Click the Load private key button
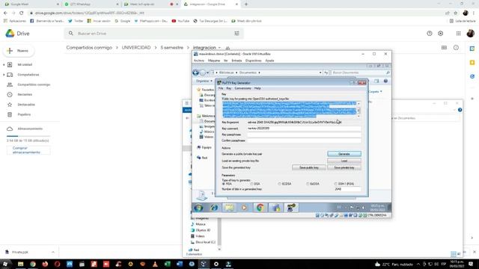Screen dimensions: 479x269 [344, 161]
